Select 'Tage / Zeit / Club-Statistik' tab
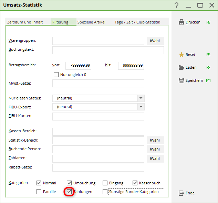The width and height of the screenshot is (218, 203). [137, 22]
